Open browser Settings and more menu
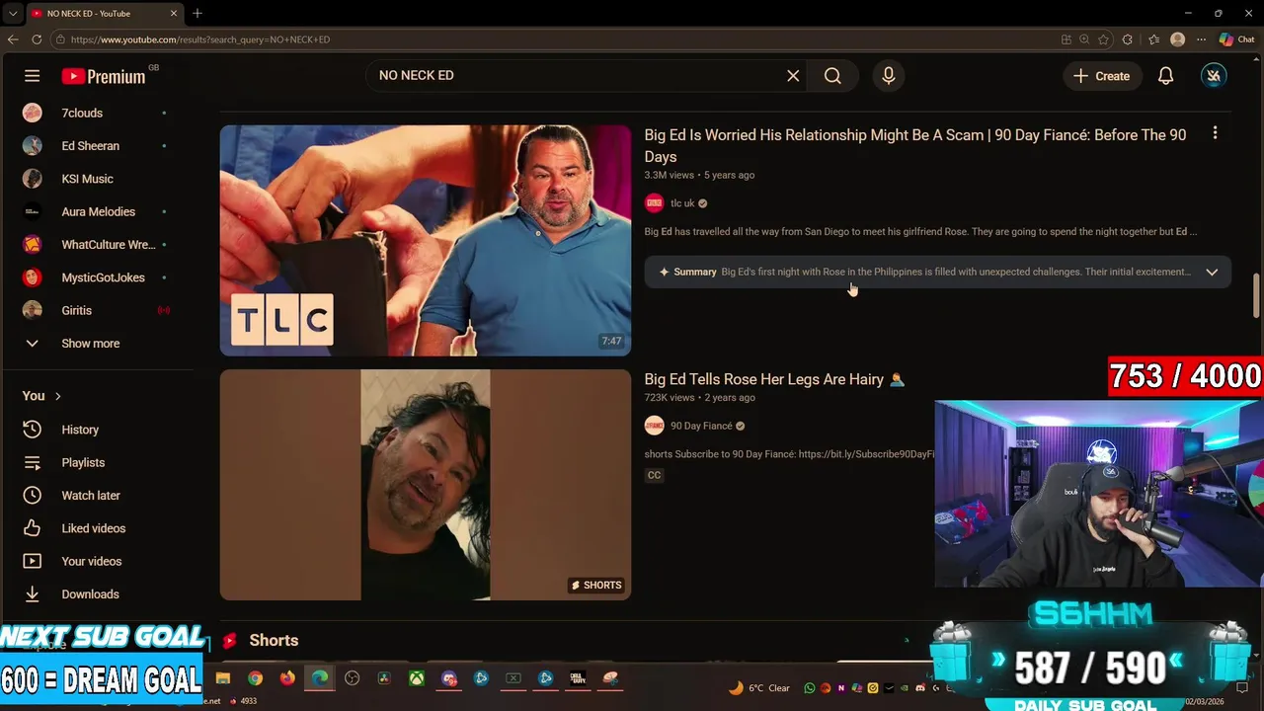Image resolution: width=1264 pixels, height=711 pixels. coord(1201,39)
